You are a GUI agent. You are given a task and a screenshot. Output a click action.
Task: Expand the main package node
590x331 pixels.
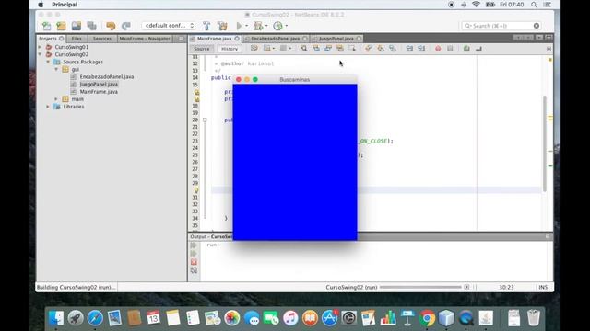[x=56, y=99]
